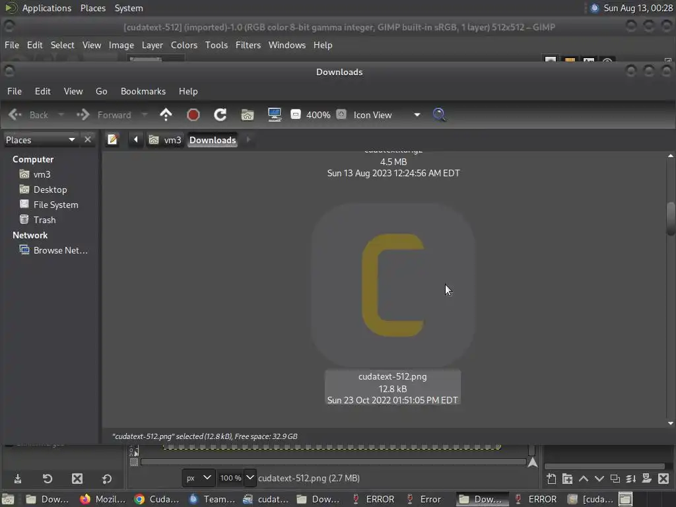This screenshot has height=507, width=676.
Task: Open the Icon View mode dropdown
Action: 386,115
